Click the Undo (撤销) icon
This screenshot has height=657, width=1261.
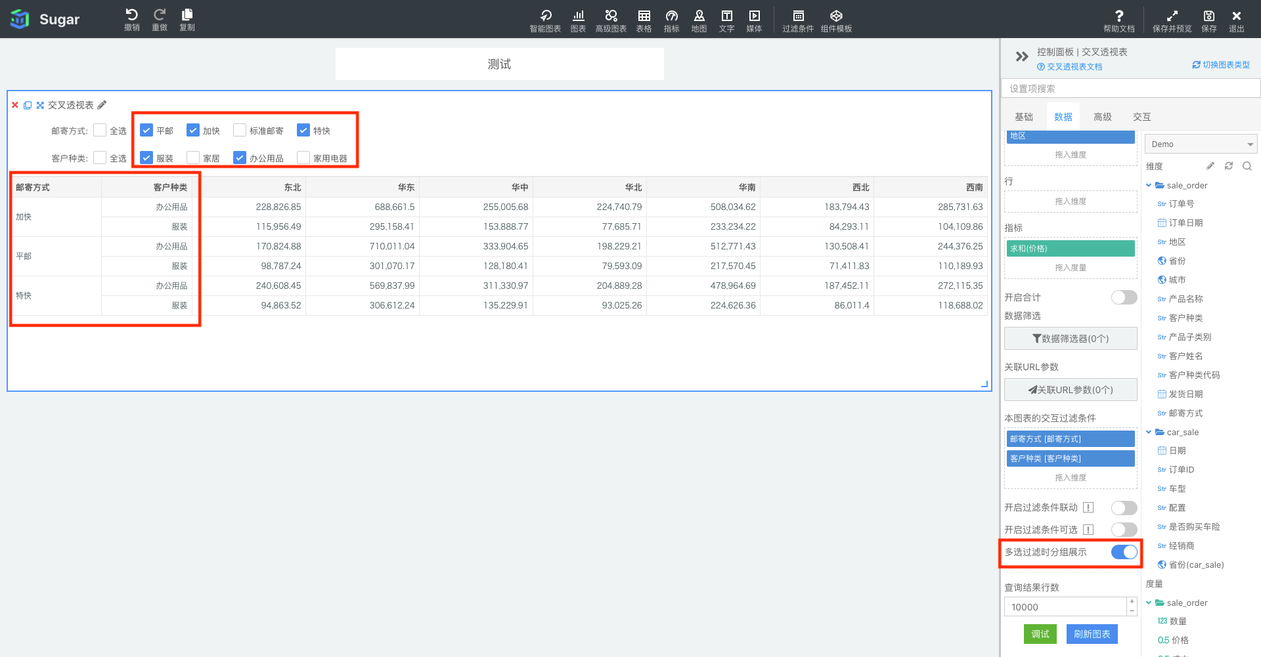click(x=131, y=16)
